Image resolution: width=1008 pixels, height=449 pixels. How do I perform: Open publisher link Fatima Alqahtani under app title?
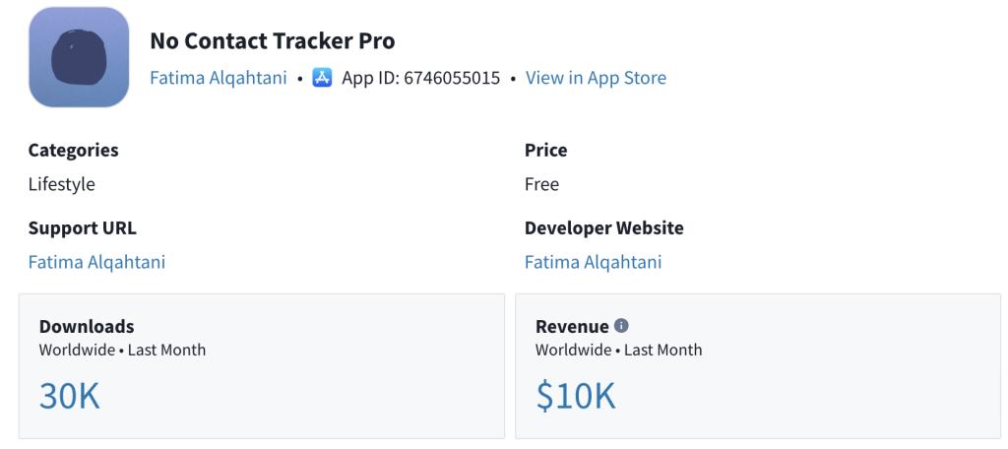click(x=219, y=78)
